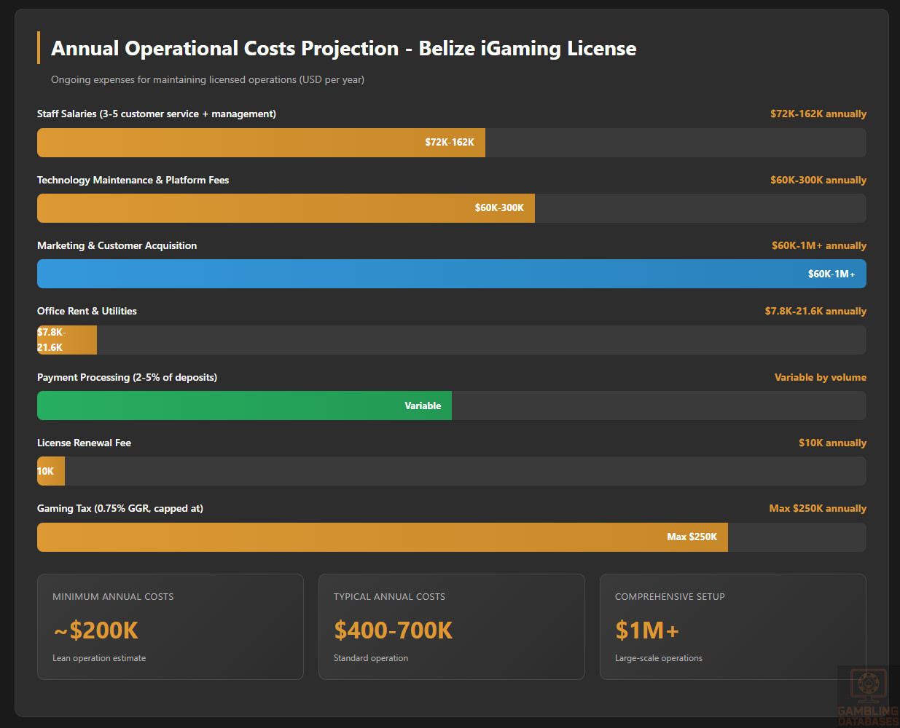
Task: Click the License Renewal Fee 10K bar
Action: click(51, 471)
